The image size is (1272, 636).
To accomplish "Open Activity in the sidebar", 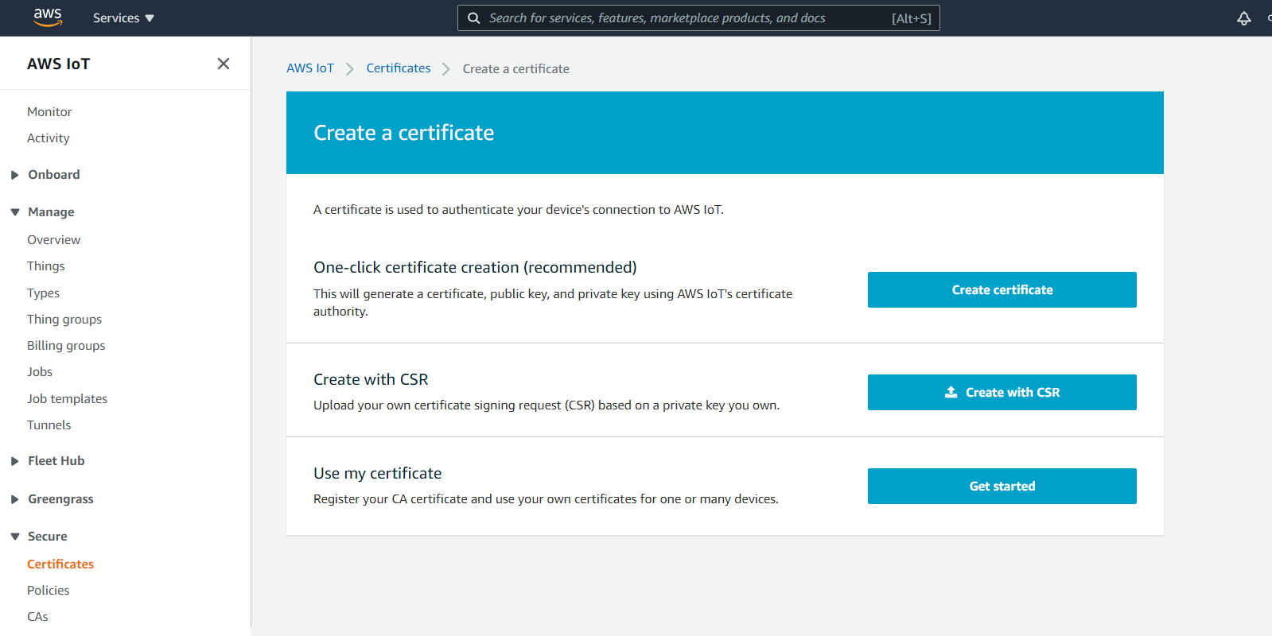I will (x=49, y=138).
